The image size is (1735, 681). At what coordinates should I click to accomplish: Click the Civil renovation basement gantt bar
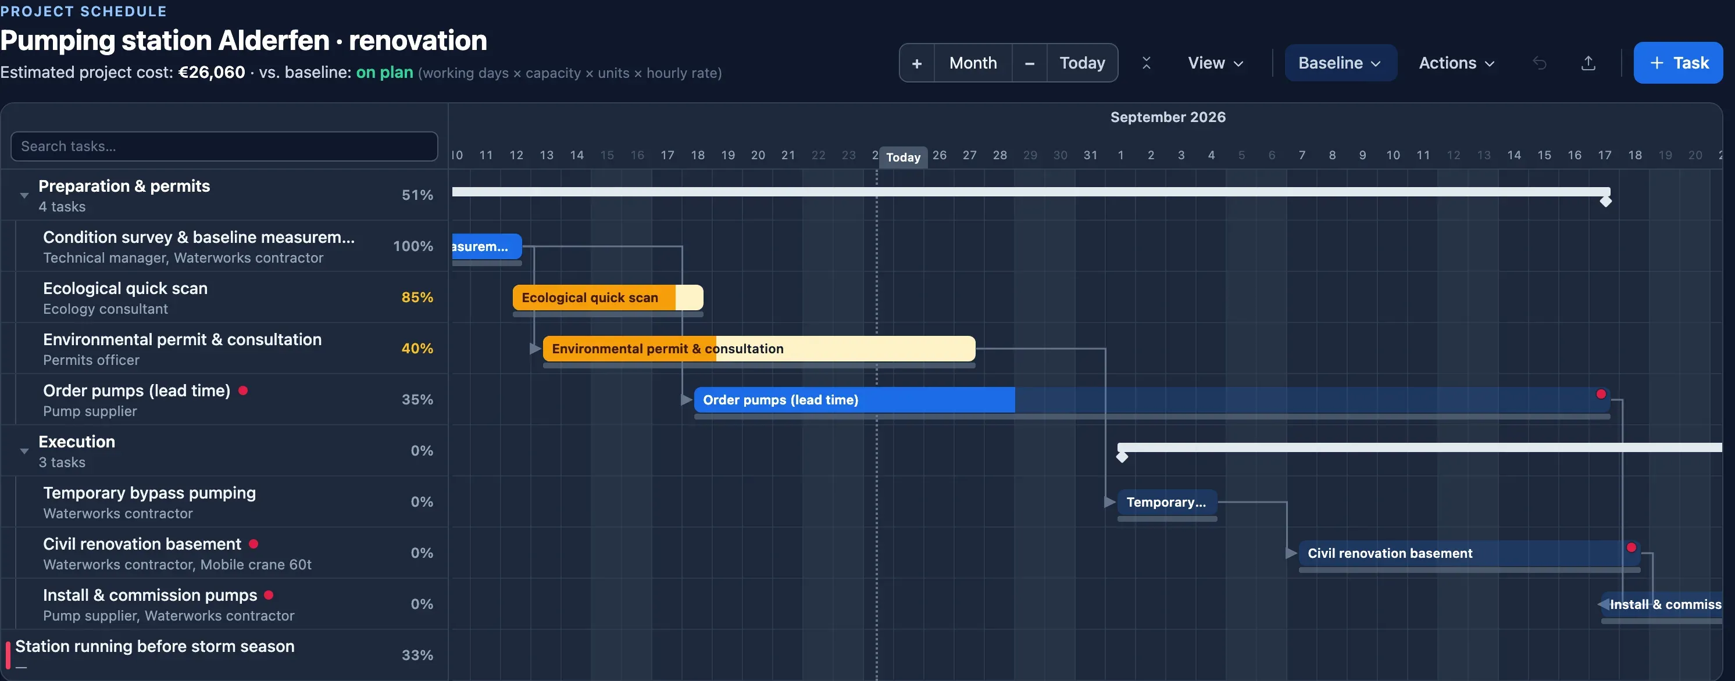pyautogui.click(x=1469, y=553)
